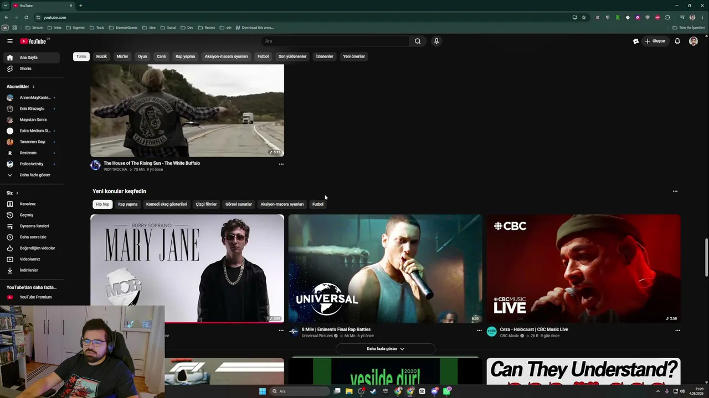709x398 pixels.
Task: Open Videolarınız in the sidebar
Action: pyautogui.click(x=32, y=259)
